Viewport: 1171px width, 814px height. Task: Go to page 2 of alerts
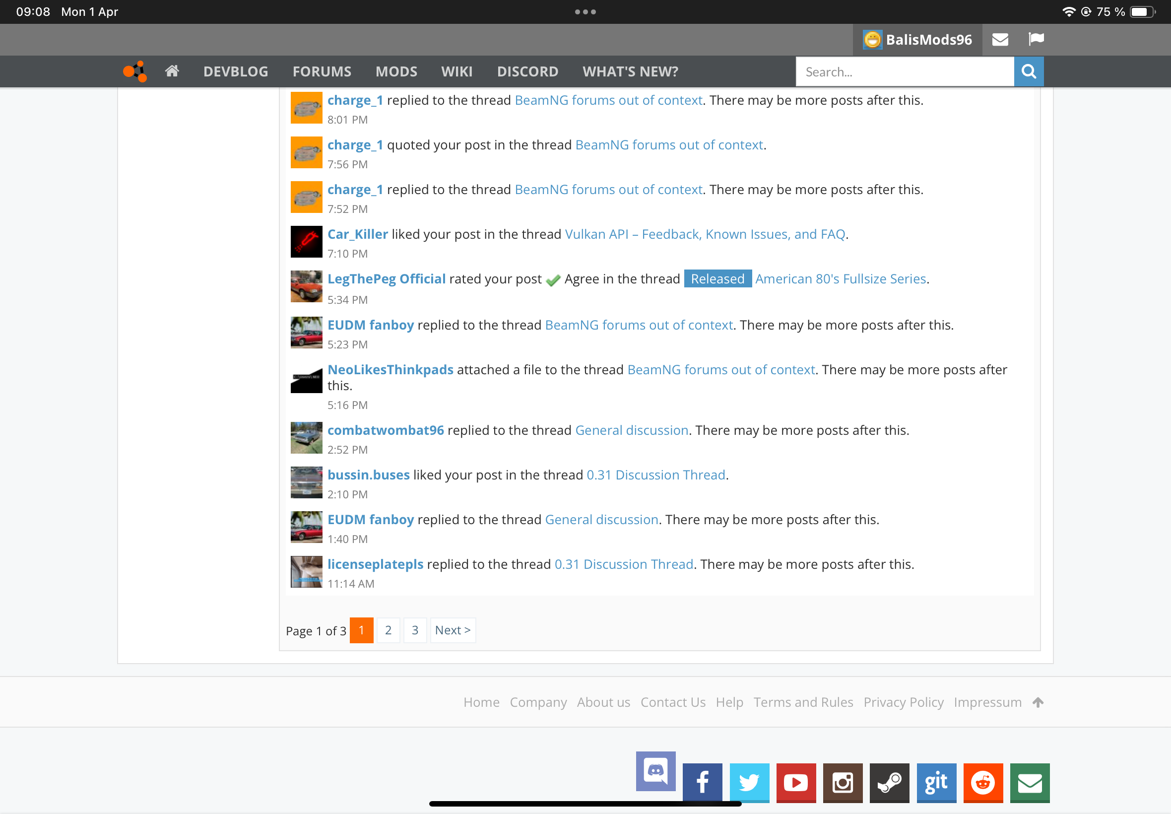coord(389,630)
